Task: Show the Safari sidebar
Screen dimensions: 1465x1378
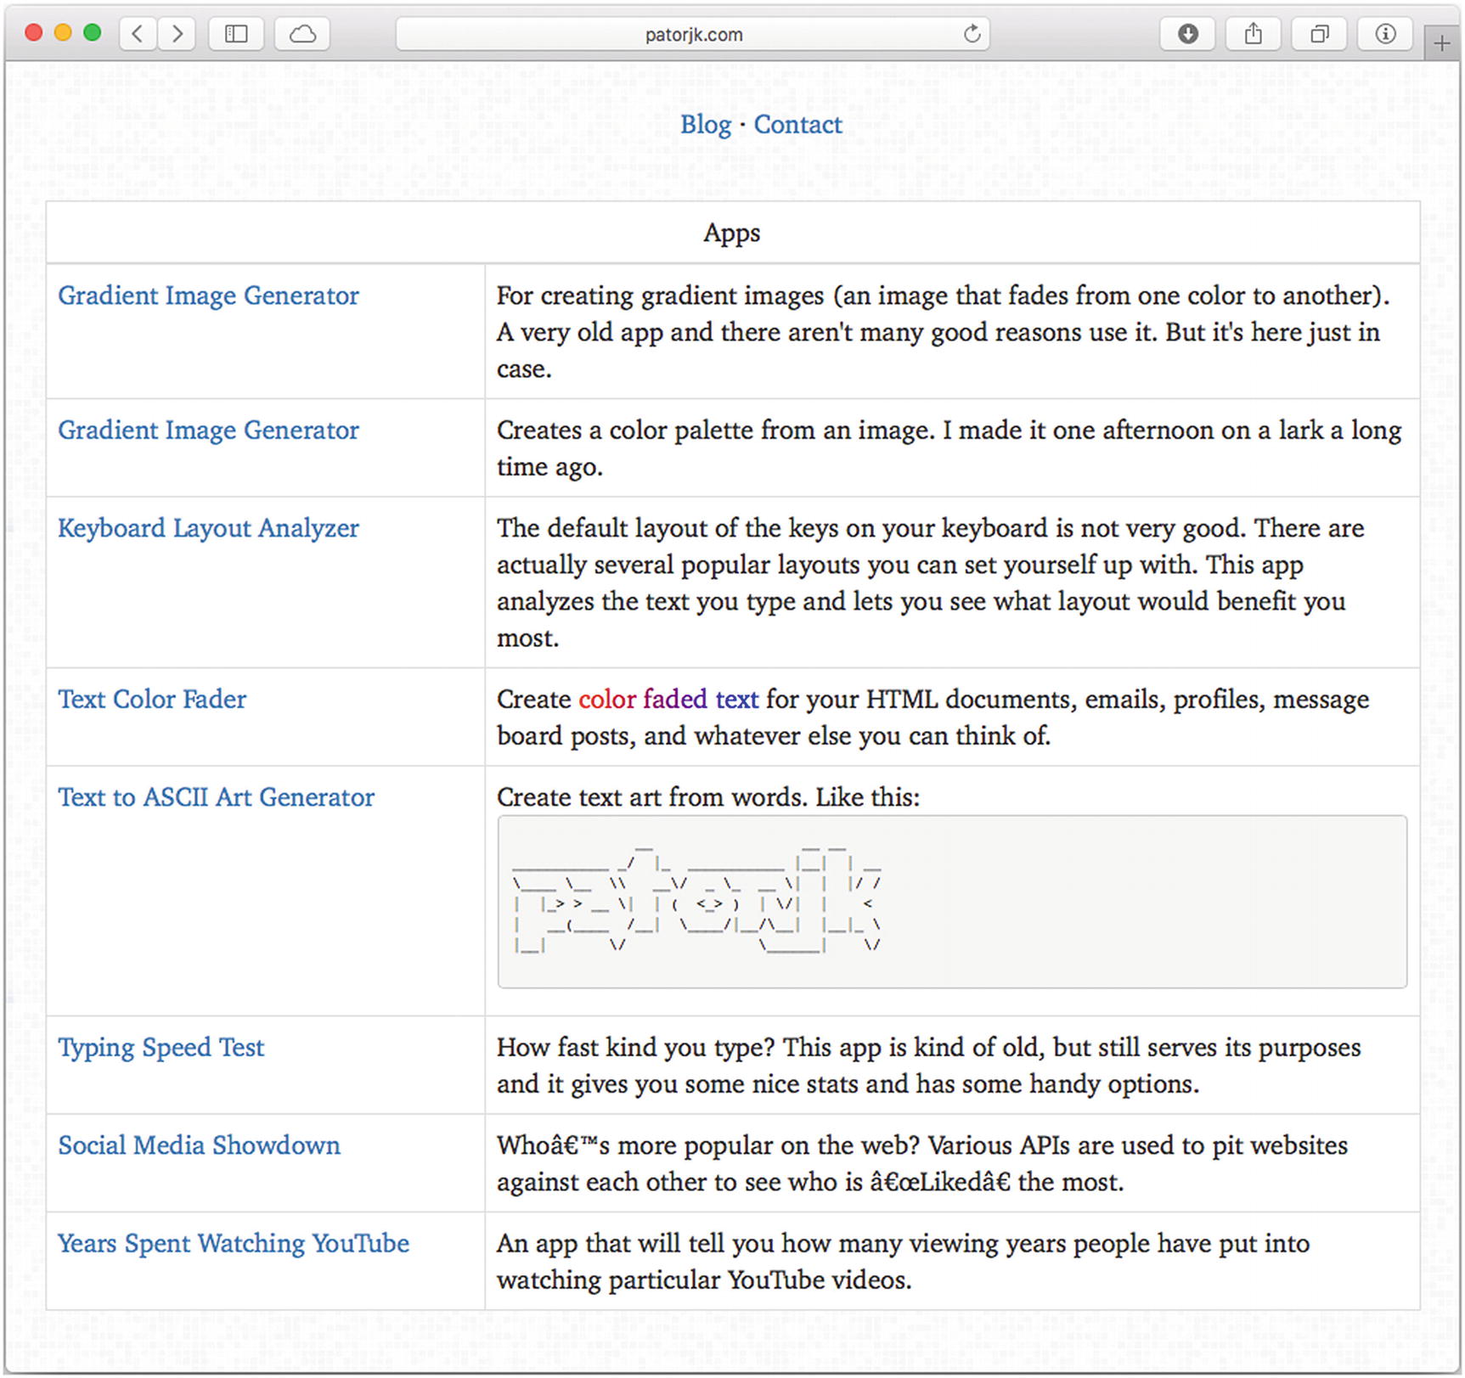Action: pos(236,34)
